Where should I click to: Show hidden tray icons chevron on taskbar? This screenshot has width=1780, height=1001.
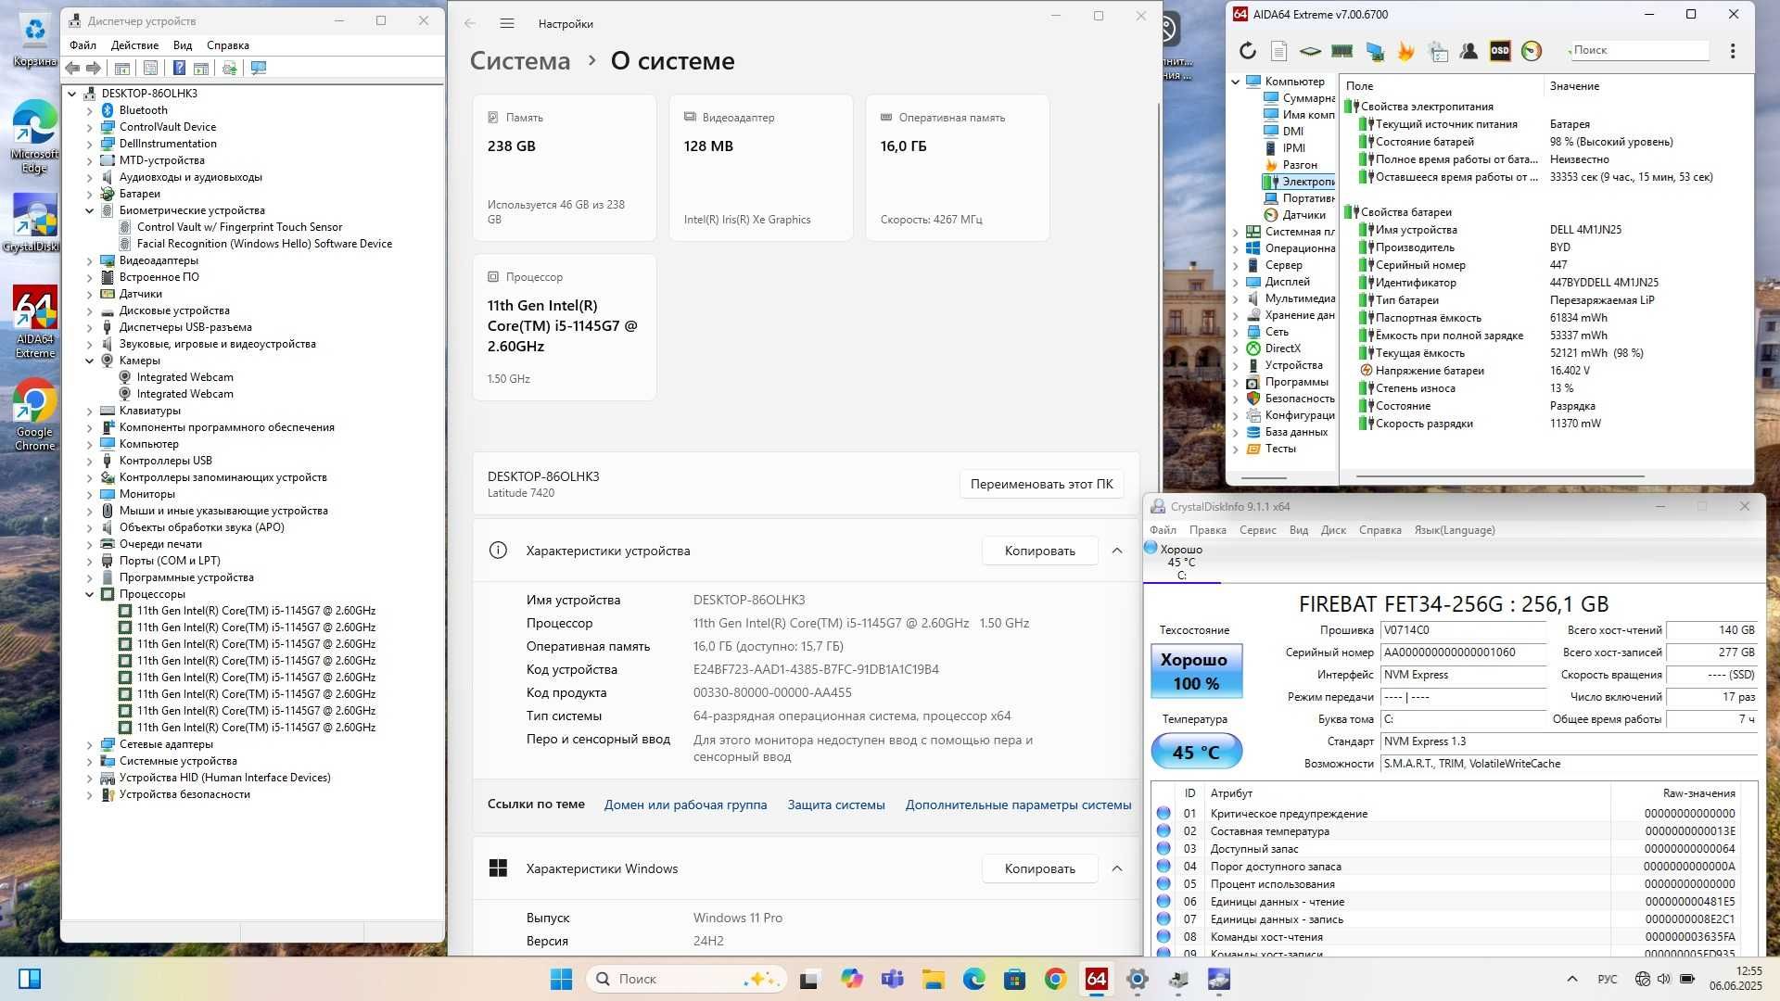pyautogui.click(x=1571, y=979)
